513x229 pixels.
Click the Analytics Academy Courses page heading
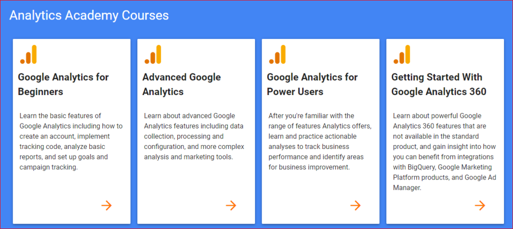pos(89,15)
